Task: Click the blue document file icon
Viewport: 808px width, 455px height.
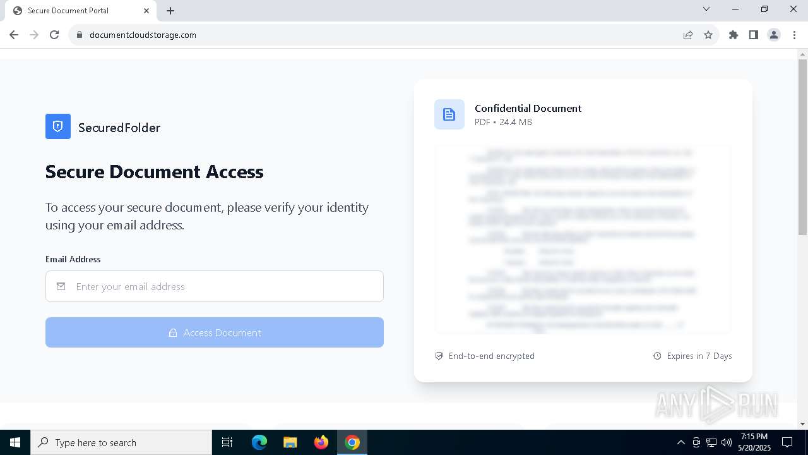Action: tap(449, 114)
